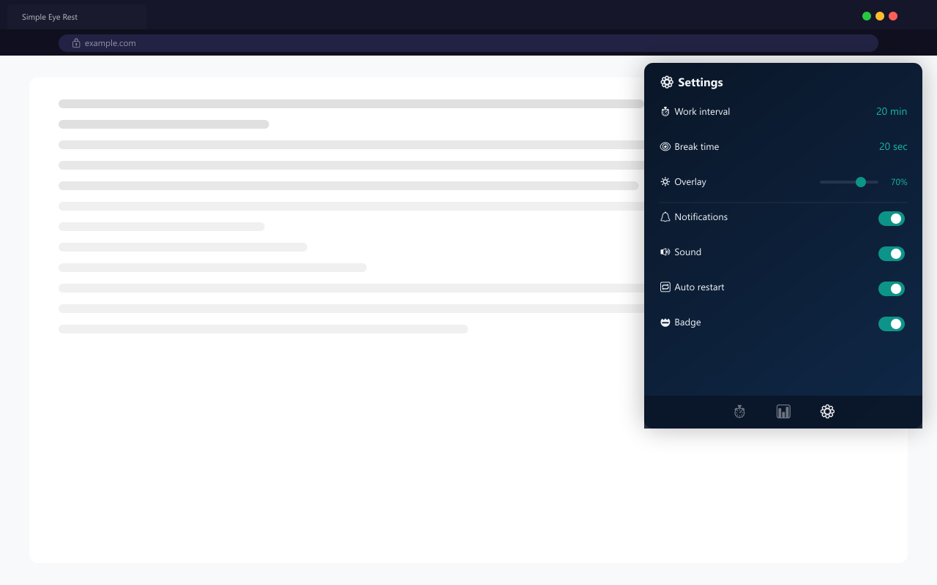
Task: Toggle the Badge switch off
Action: point(891,324)
